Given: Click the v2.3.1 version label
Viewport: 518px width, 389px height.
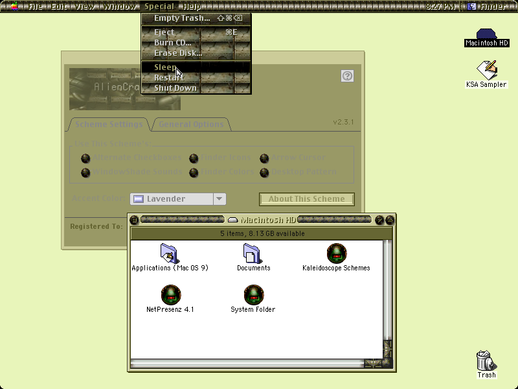Looking at the screenshot, I should 343,122.
